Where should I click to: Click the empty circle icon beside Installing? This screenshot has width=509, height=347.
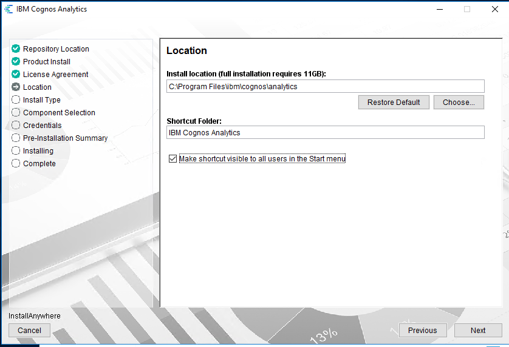point(16,150)
